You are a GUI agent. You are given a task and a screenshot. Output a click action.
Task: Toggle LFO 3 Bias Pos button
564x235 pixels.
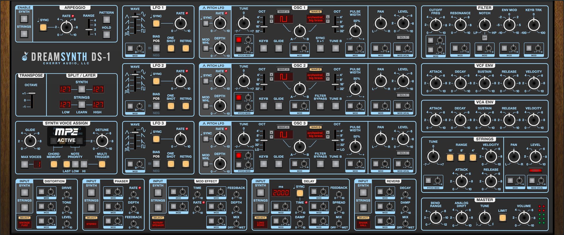point(156,164)
